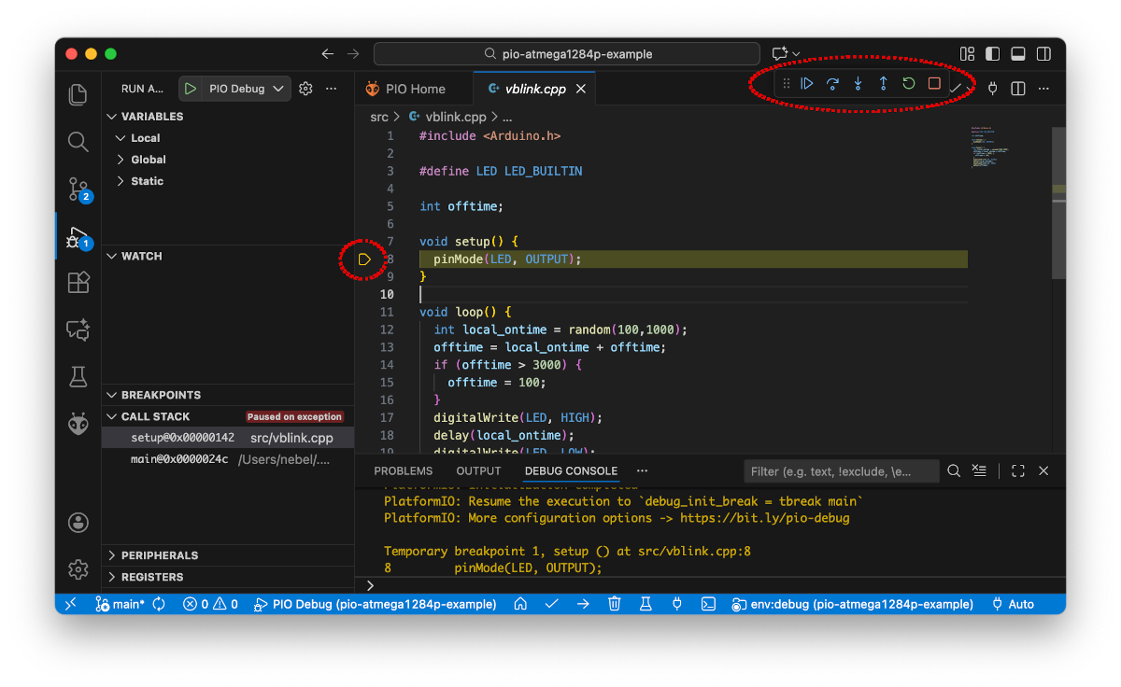Image resolution: width=1121 pixels, height=687 pixels.
Task: Open the chat dropdown arrow in title bar
Action: pos(796,54)
